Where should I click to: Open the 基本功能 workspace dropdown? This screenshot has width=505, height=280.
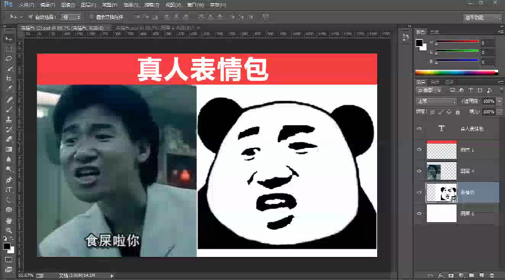tap(482, 18)
